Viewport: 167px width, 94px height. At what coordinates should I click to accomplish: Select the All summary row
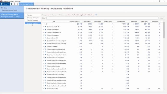pos(102,24)
